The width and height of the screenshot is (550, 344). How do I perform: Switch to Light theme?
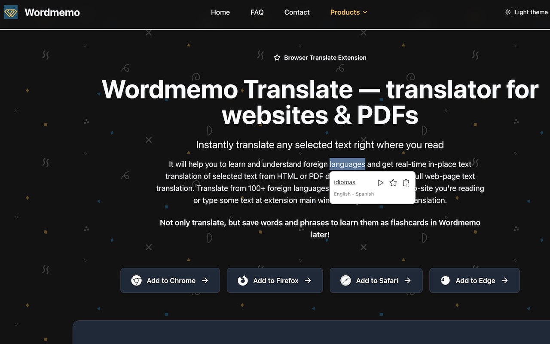tap(526, 12)
